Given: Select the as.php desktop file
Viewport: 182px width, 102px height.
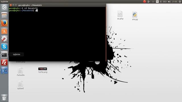Looking at the screenshot, I should pos(120,15).
